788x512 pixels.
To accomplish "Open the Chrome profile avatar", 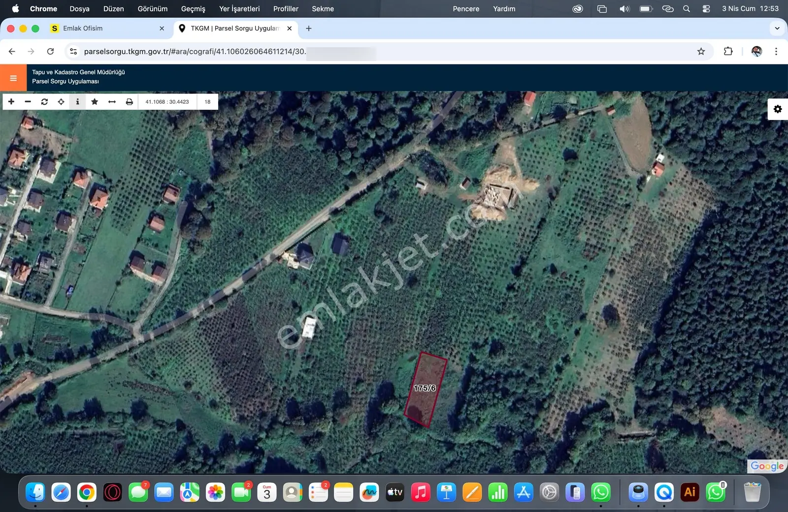I will pos(756,51).
